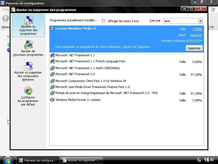Click the Module de prise en charge linguistique icon

pyautogui.click(x=52, y=93)
